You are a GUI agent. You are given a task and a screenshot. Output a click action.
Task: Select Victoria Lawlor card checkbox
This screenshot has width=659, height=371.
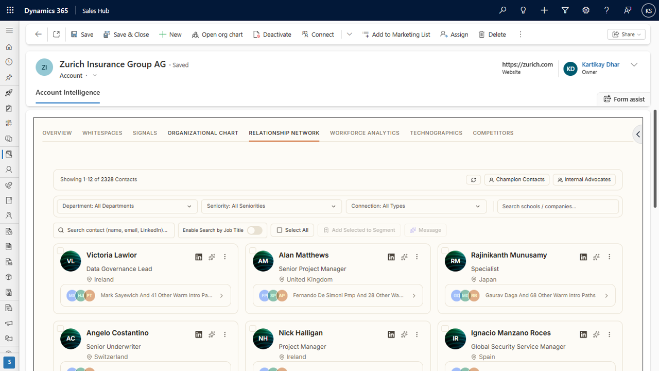pos(60,251)
